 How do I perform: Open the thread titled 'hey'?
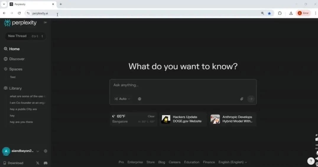click(12, 116)
